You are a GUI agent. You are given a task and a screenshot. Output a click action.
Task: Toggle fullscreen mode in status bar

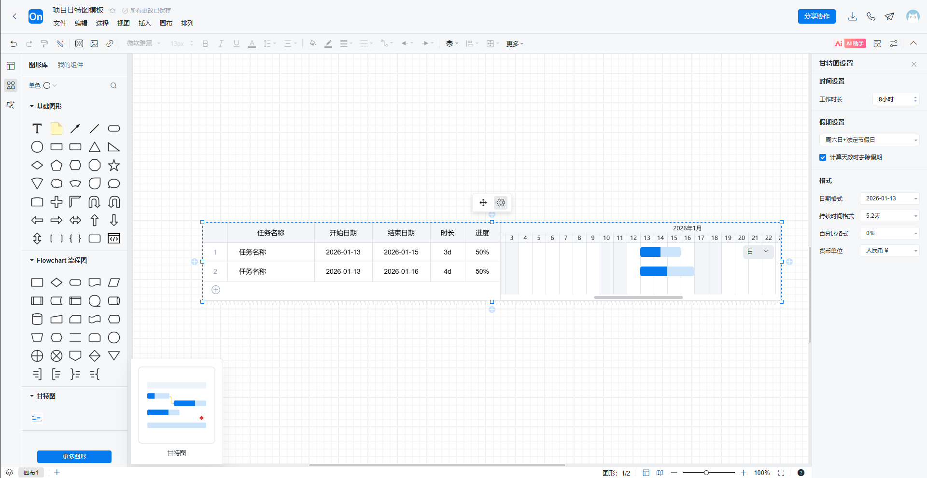pyautogui.click(x=781, y=473)
